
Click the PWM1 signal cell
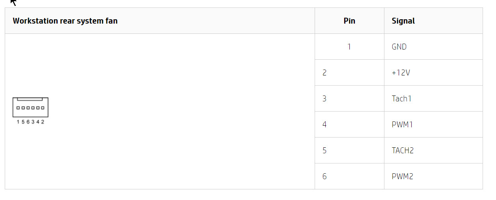coord(402,125)
